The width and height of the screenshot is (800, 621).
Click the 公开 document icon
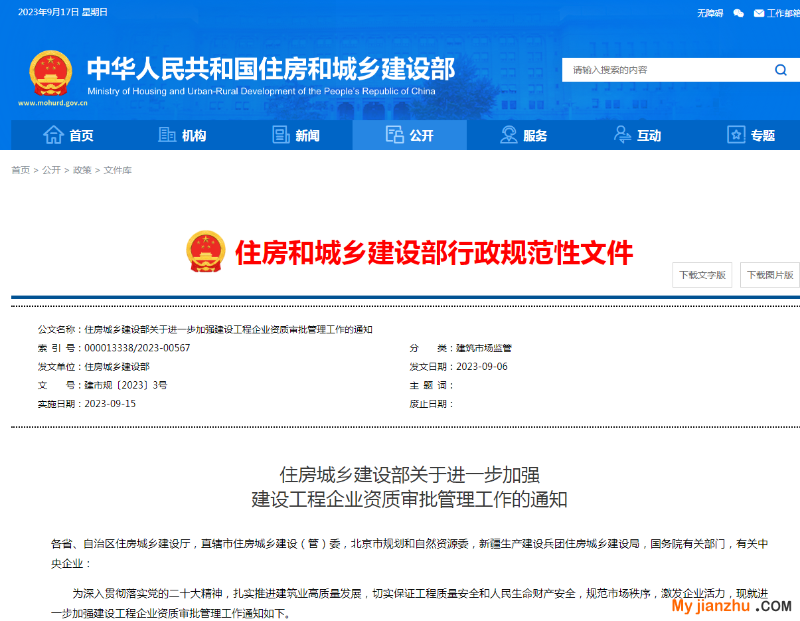coord(395,135)
